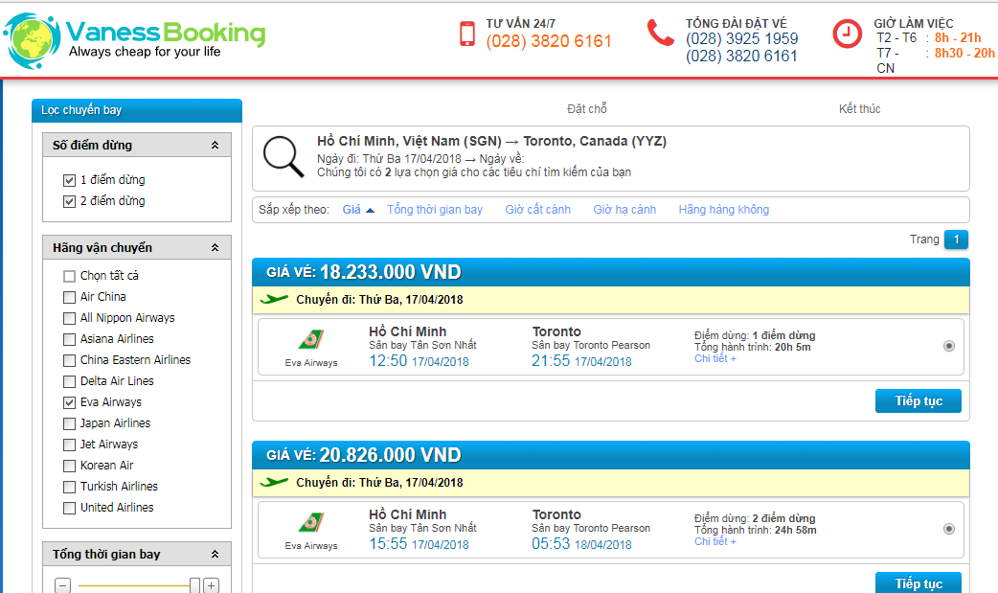Enable the Korean Air airline filter
This screenshot has height=593, width=998.
point(69,466)
